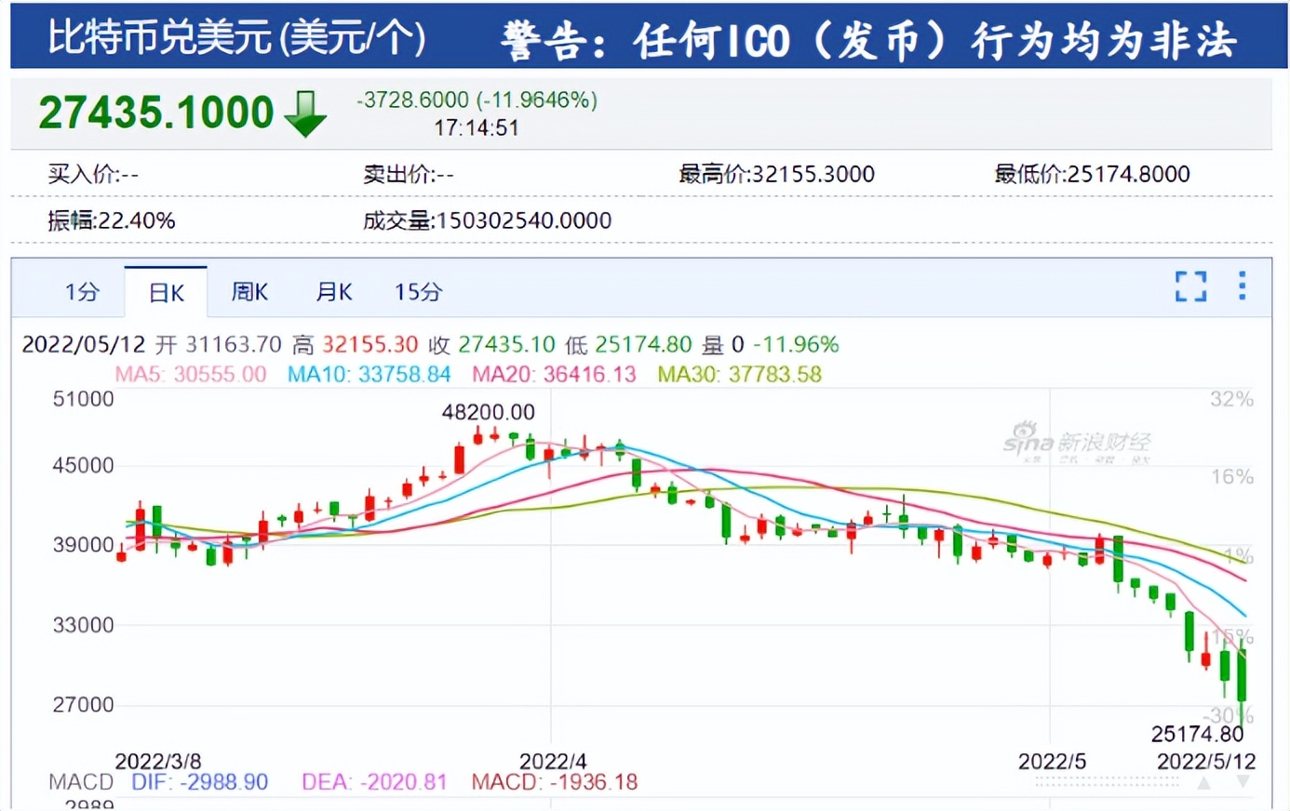The image size is (1290, 811).
Task: Open the 周K weekly chart tab
Action: tap(249, 292)
